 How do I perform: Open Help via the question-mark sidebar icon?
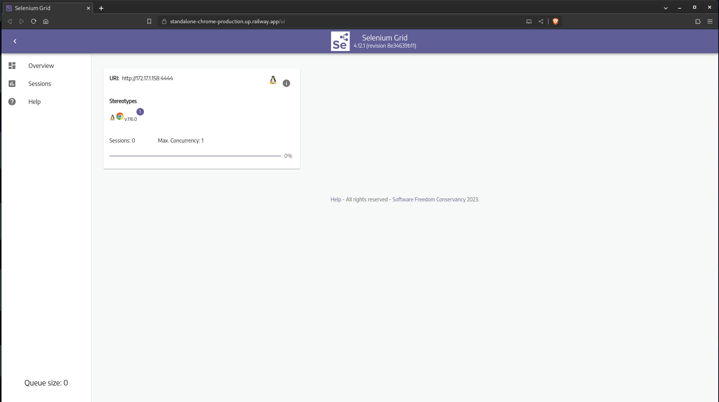12,102
